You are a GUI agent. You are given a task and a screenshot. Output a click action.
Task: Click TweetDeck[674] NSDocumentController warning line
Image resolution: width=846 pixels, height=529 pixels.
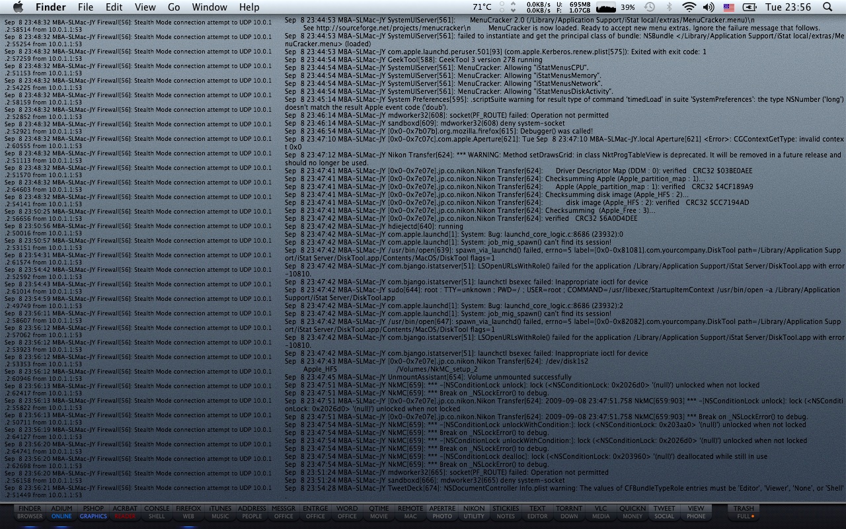pyautogui.click(x=564, y=488)
